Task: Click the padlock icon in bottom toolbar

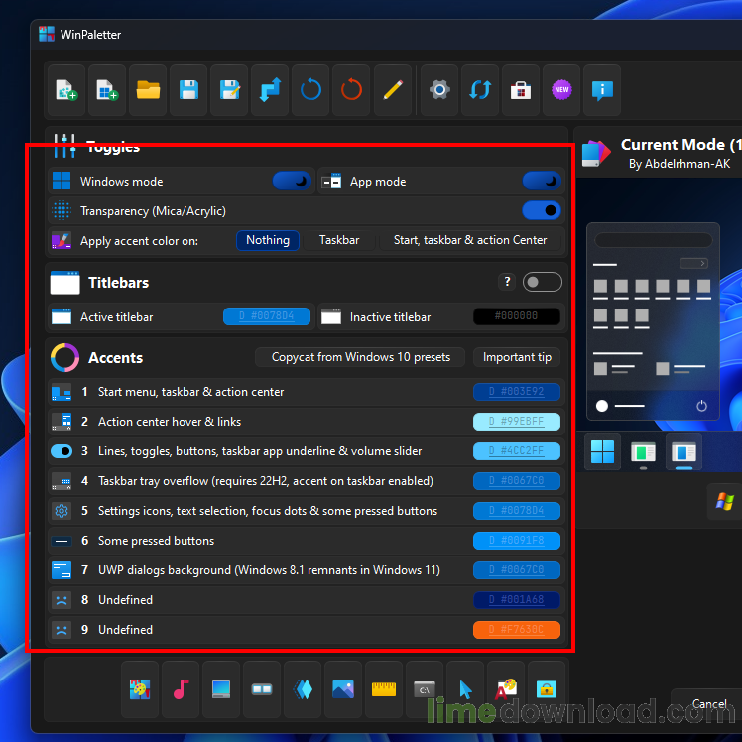Action: [x=547, y=688]
